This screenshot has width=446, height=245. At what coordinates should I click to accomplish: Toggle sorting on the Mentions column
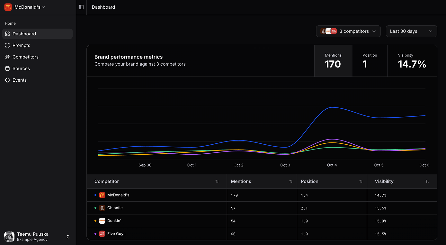(x=291, y=181)
